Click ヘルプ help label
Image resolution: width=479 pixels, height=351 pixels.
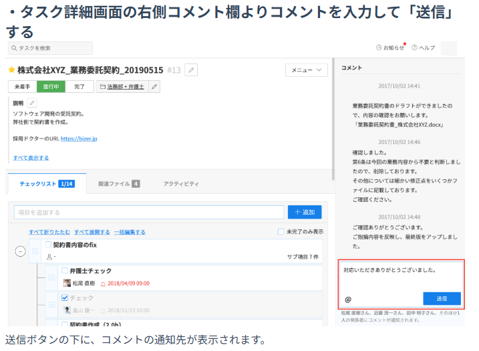[427, 47]
